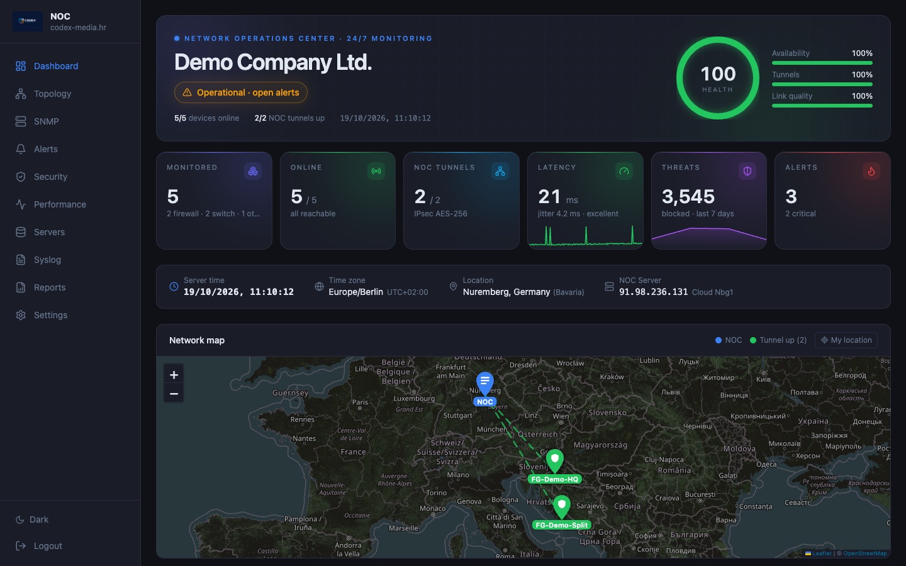
Task: Toggle the Dark theme mode
Action: pos(32,519)
